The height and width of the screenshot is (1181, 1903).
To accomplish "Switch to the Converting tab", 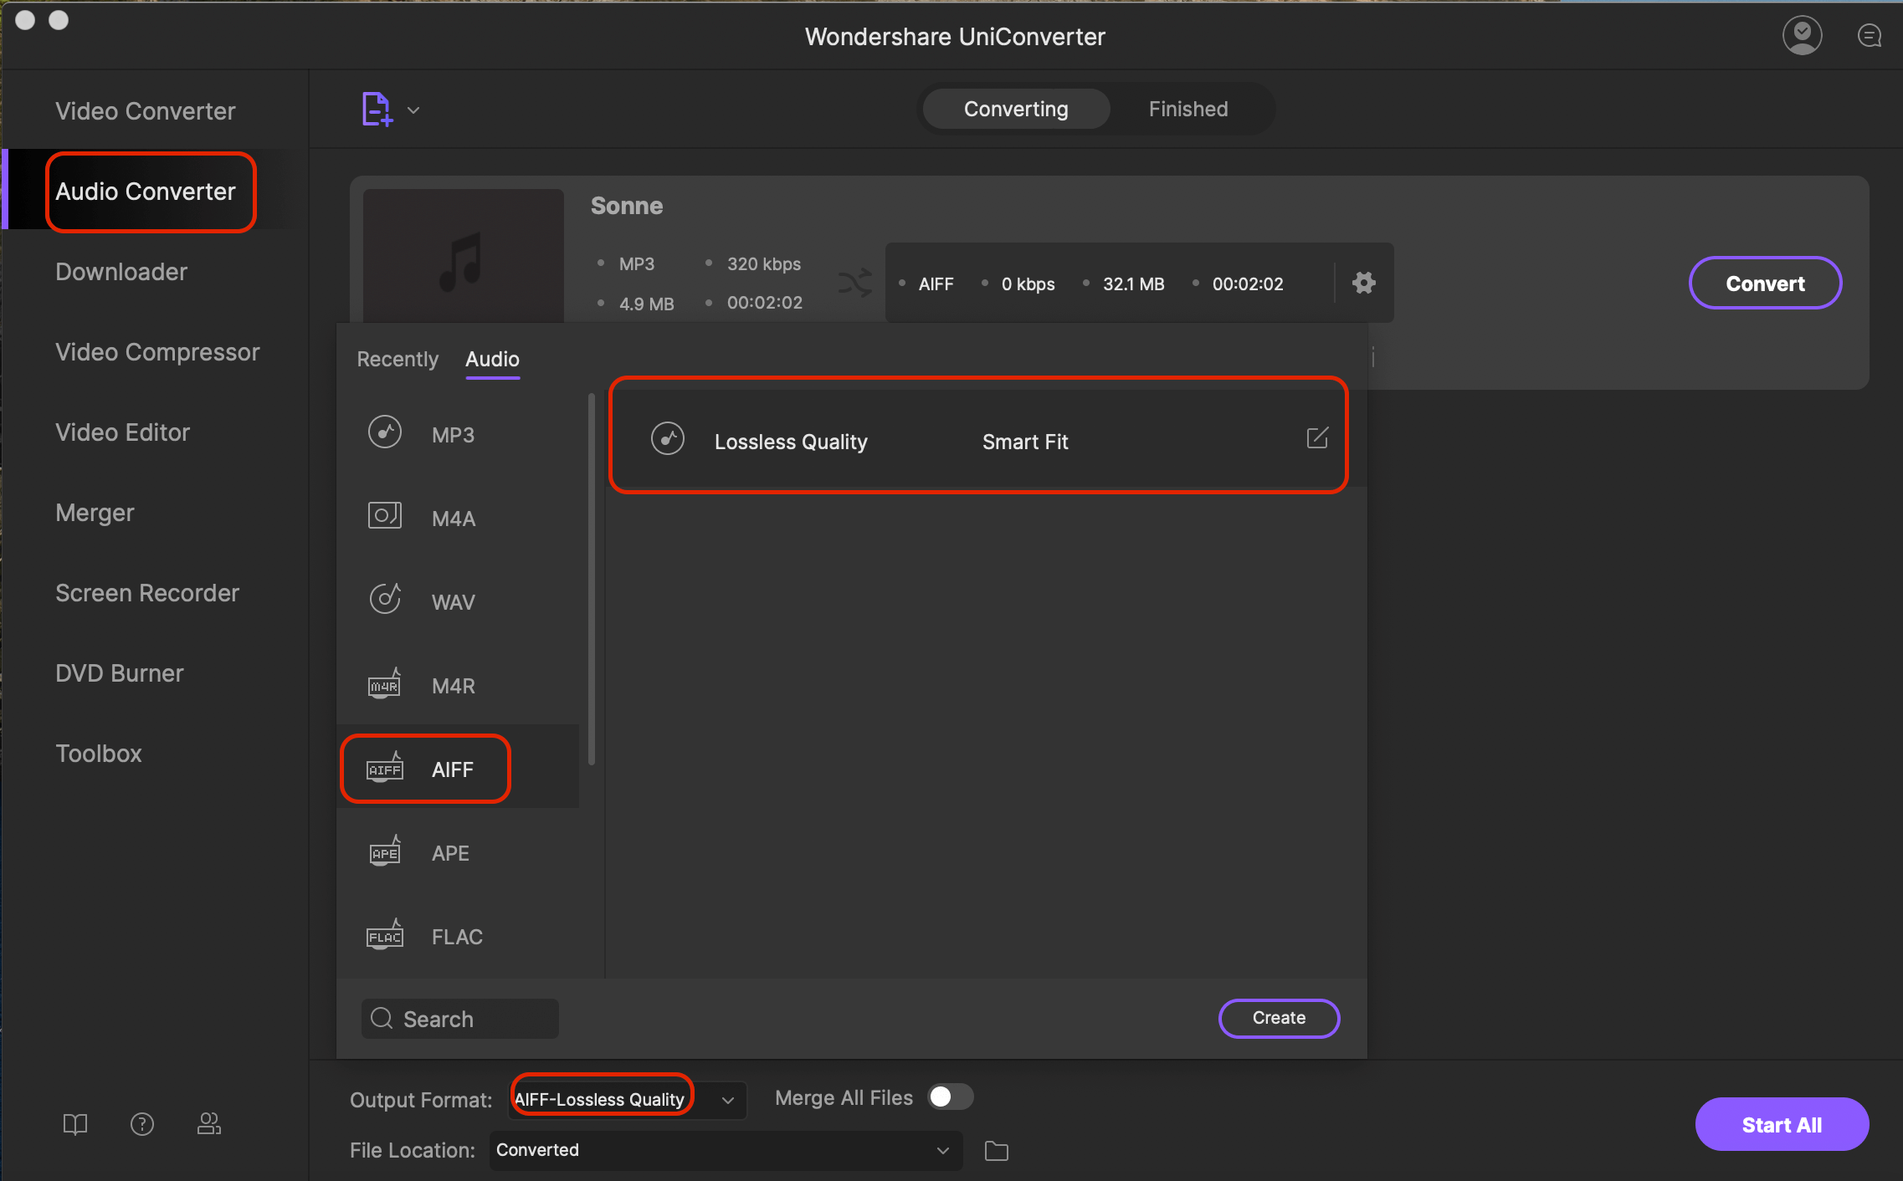I will (1015, 108).
